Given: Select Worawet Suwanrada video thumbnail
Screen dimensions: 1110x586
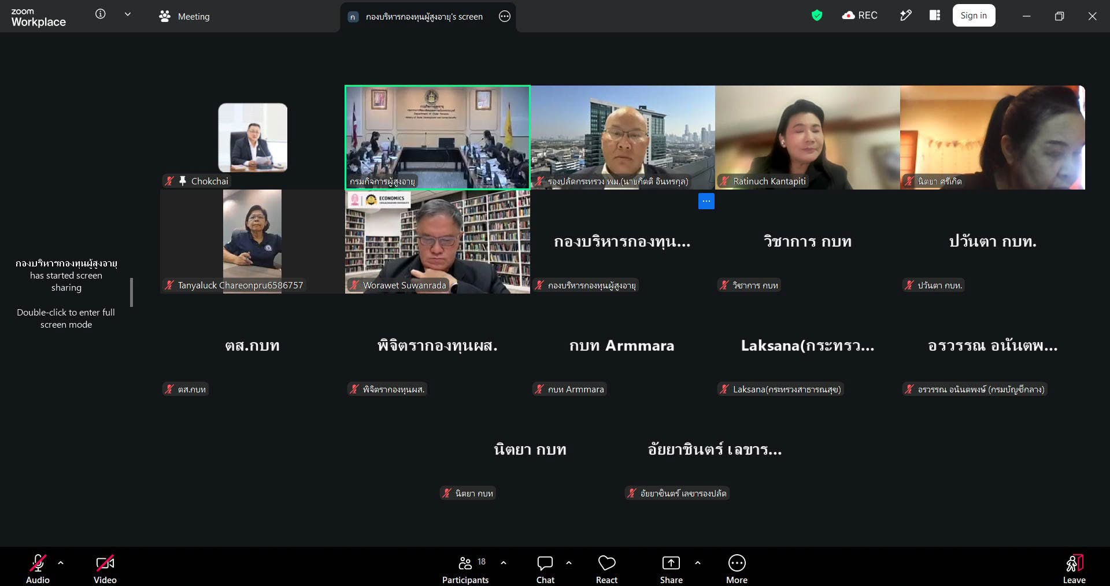Looking at the screenshot, I should point(438,242).
